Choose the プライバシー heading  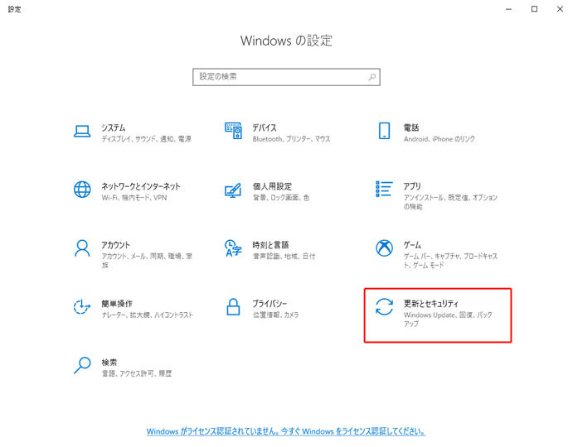click(270, 304)
